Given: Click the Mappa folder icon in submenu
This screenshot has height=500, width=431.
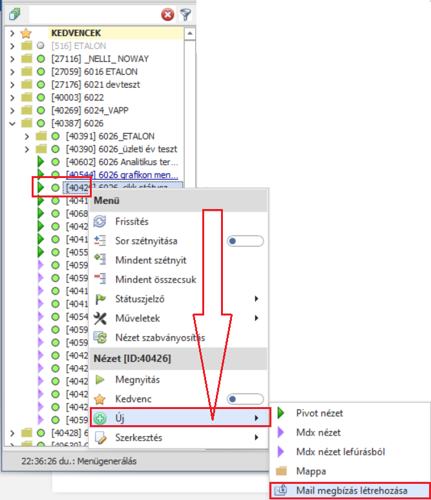Looking at the screenshot, I should tap(281, 472).
